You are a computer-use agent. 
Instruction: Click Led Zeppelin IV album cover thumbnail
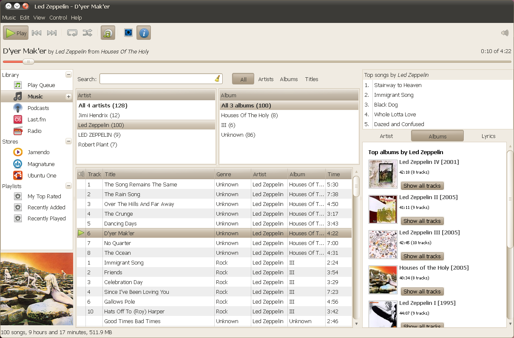(383, 174)
